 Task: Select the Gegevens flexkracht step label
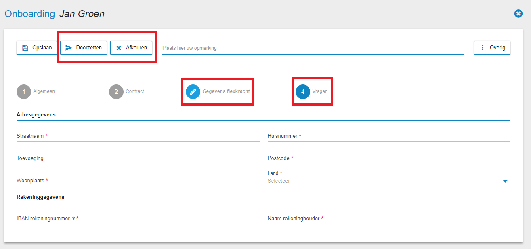(x=226, y=91)
